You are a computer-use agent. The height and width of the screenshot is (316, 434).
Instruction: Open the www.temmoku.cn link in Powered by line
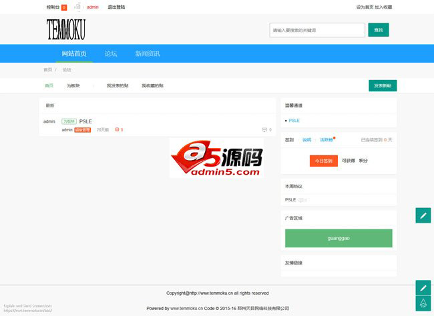tap(186, 308)
